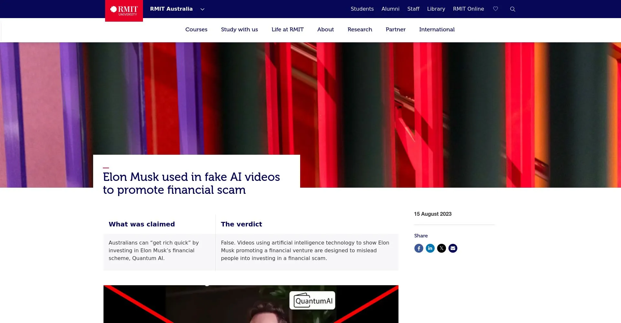Viewport: 621px width, 323px height.
Task: Go to the Library link
Action: click(x=436, y=9)
